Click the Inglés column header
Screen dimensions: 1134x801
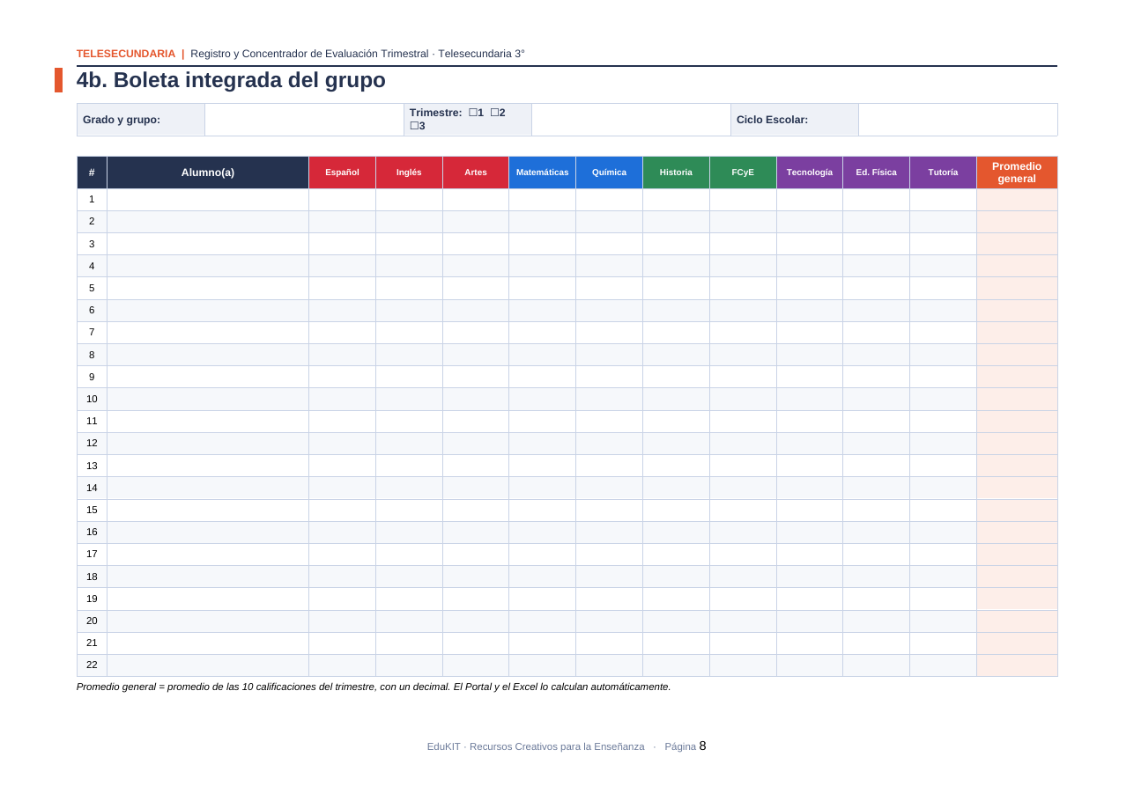coord(409,173)
